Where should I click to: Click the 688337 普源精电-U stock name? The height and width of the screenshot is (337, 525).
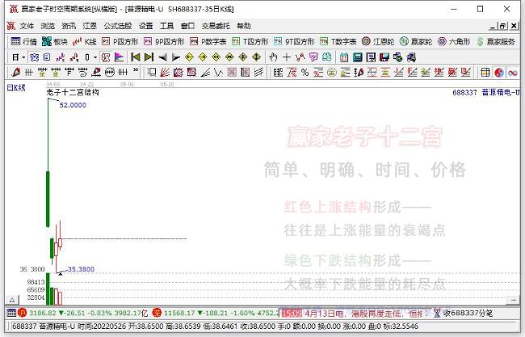click(486, 92)
